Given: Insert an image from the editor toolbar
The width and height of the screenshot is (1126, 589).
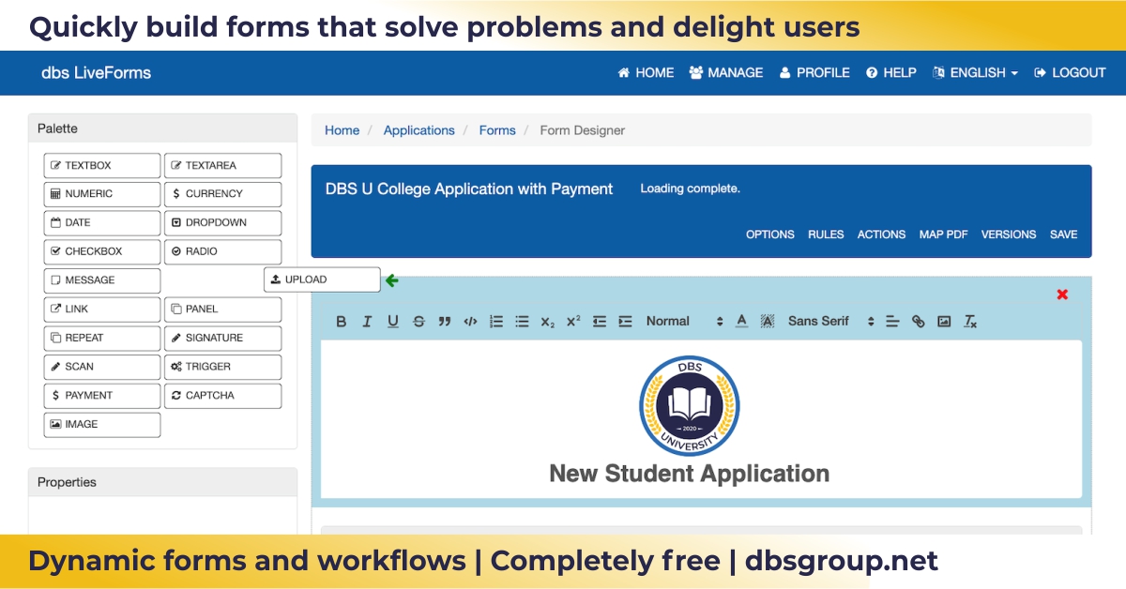Looking at the screenshot, I should coord(944,322).
